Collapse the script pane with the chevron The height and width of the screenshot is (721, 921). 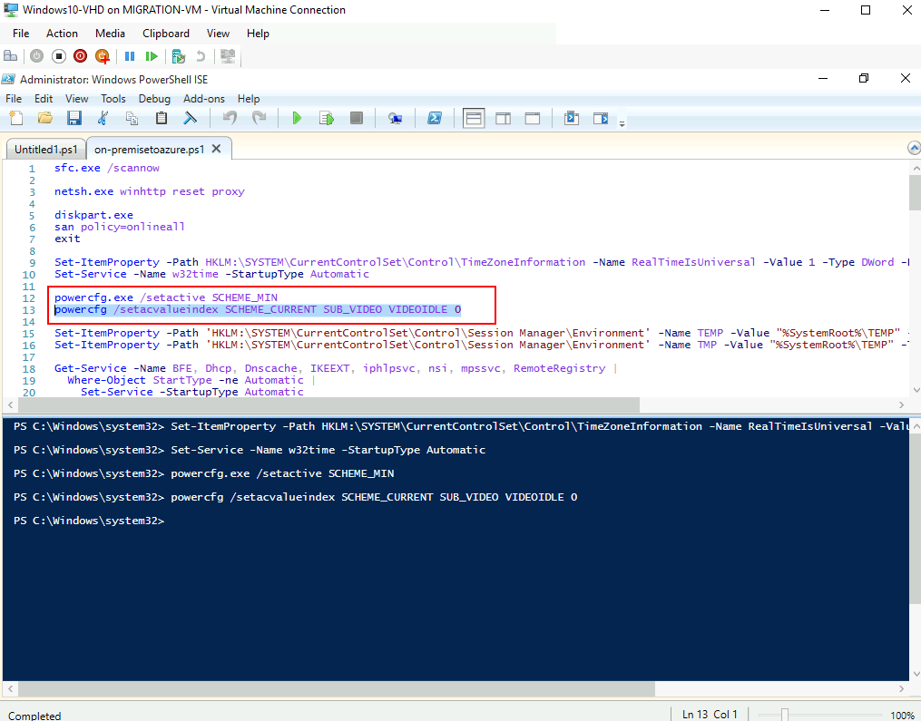click(x=914, y=148)
